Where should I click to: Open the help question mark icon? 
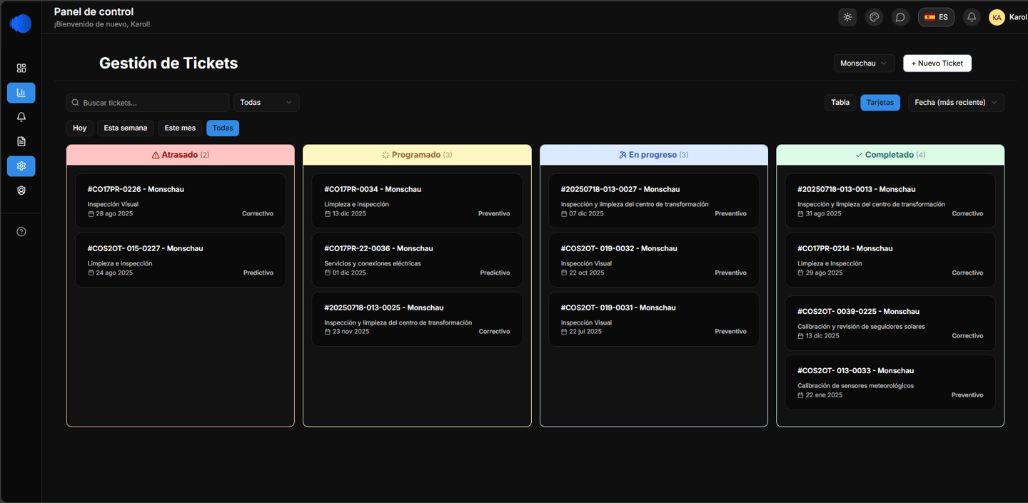pyautogui.click(x=21, y=231)
